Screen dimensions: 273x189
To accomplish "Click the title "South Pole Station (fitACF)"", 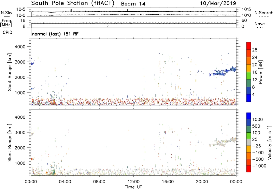I will [x=73, y=3].
